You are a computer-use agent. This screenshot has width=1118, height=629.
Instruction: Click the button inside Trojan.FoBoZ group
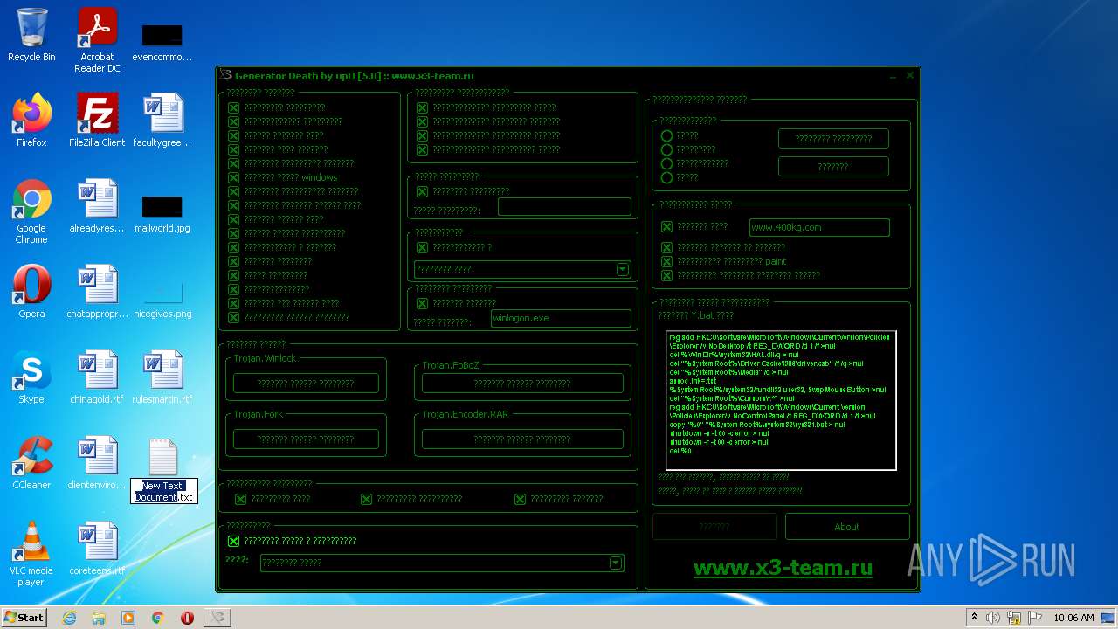[522, 384]
